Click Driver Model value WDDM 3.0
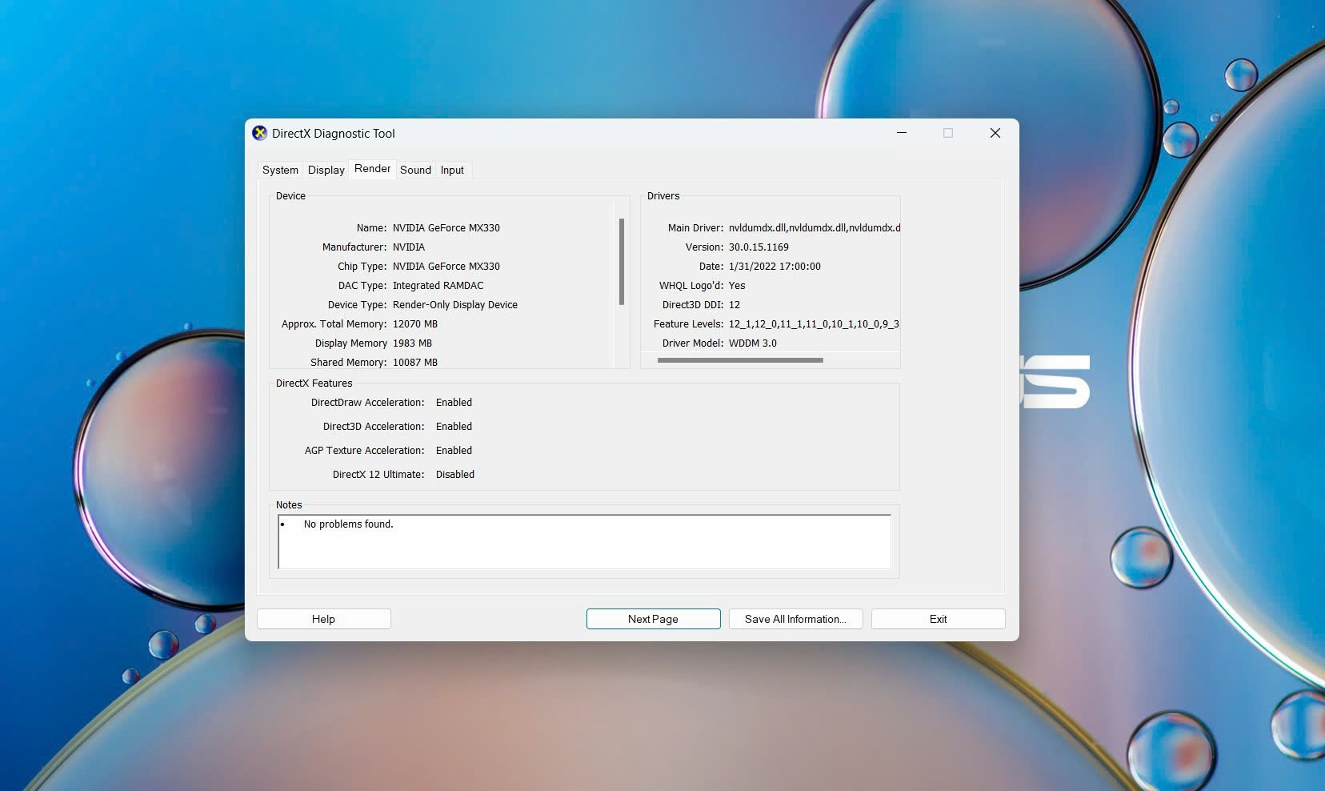Viewport: 1325px width, 791px height. pyautogui.click(x=753, y=343)
